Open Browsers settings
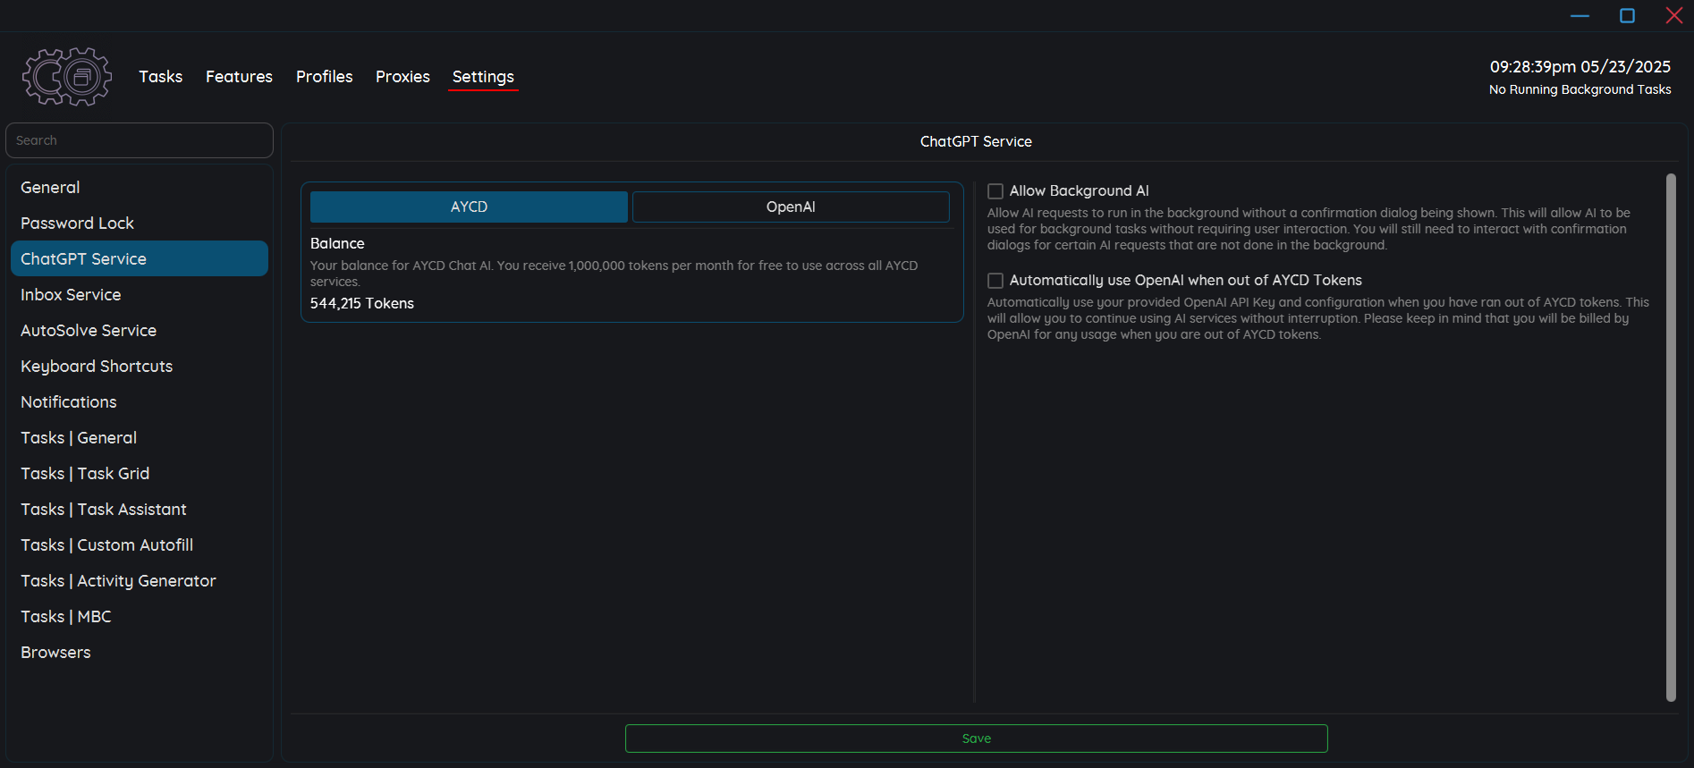Viewport: 1694px width, 768px height. click(x=140, y=652)
